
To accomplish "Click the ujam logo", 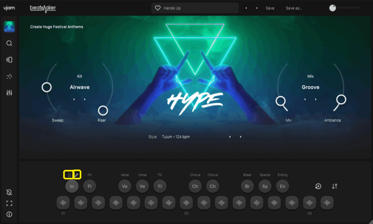I will coord(9,8).
